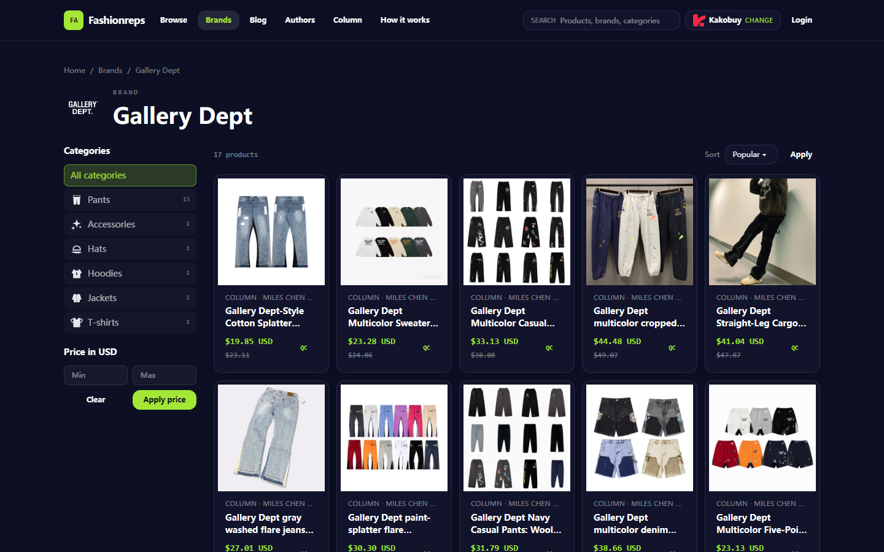Open the Popular sort dropdown
Viewport: 884px width, 552px height.
pyautogui.click(x=751, y=155)
